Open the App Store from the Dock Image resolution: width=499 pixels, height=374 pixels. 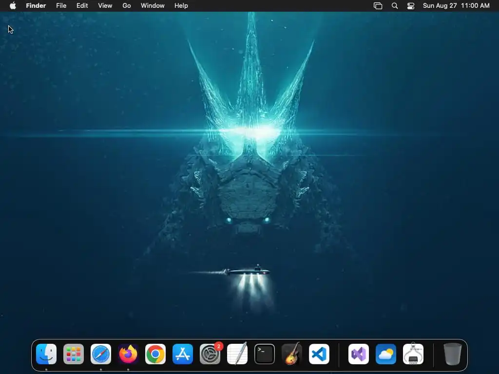[183, 354]
